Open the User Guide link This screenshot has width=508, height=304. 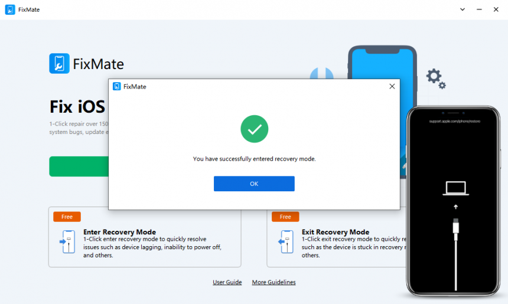(x=227, y=282)
